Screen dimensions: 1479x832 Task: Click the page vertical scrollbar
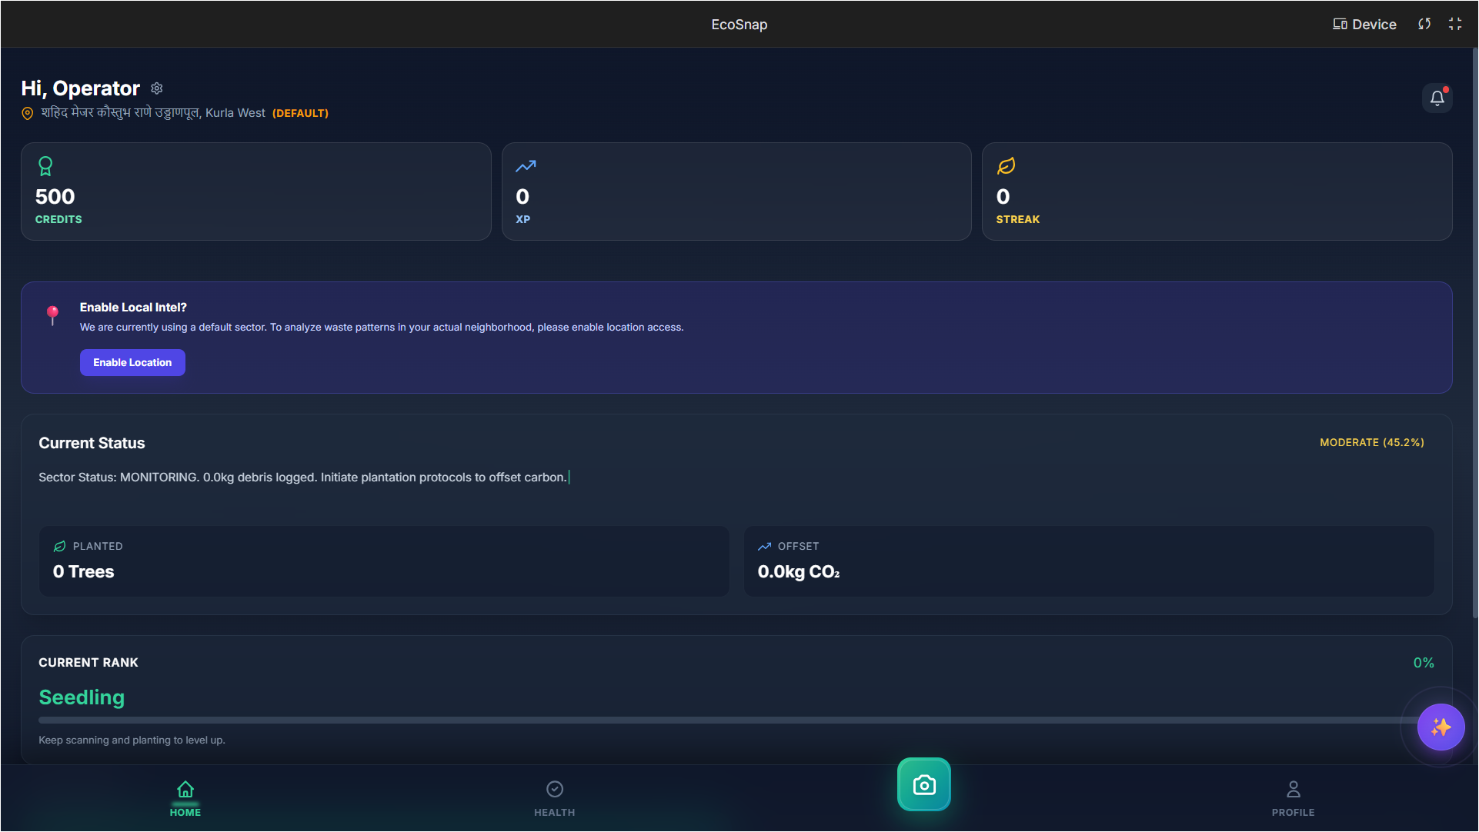(1474, 331)
